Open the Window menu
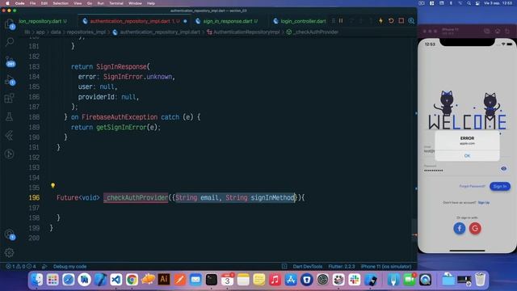 (135, 3)
